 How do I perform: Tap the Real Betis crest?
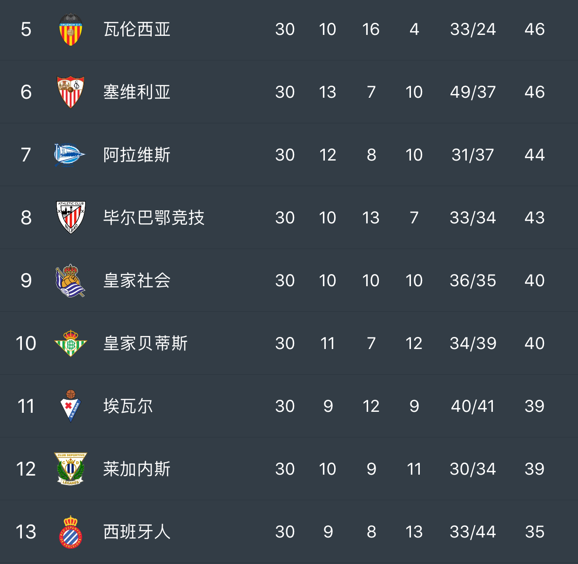click(71, 343)
